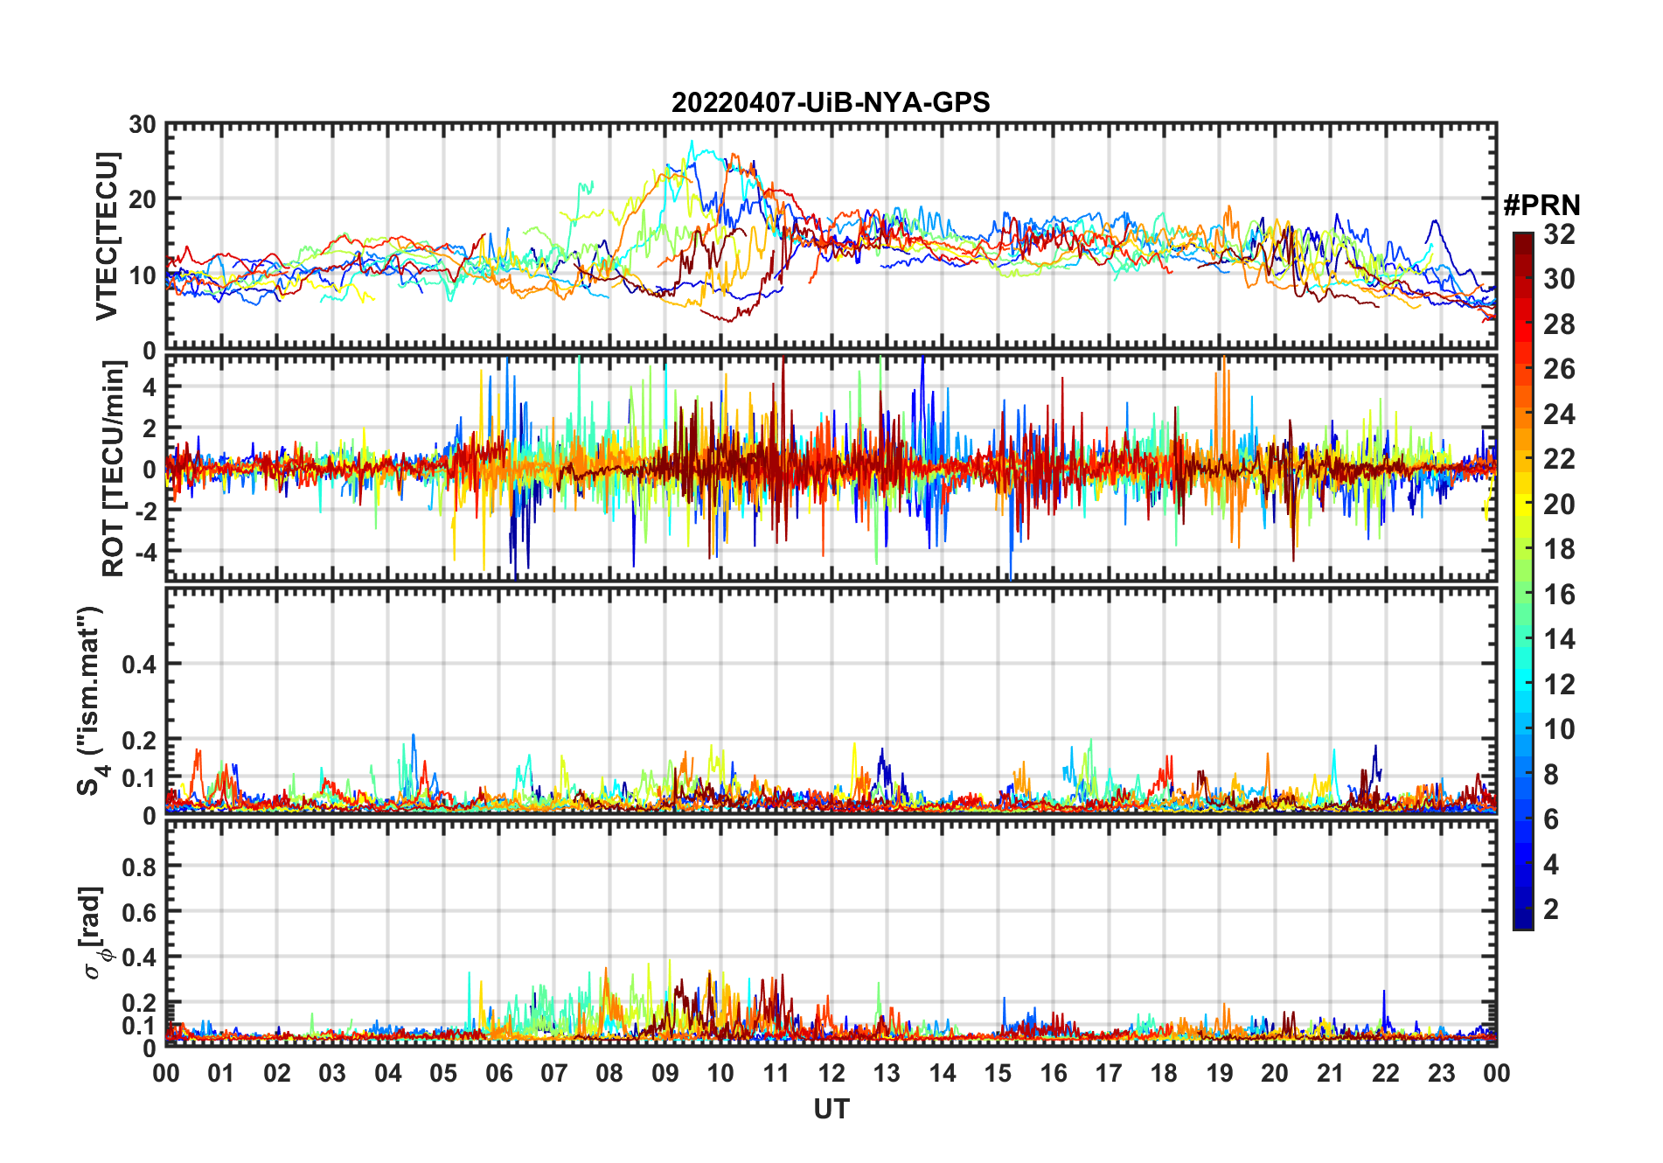Click the PRN rainbow colorbar strip
Screen dimensions: 1663x1163
coord(1523,581)
